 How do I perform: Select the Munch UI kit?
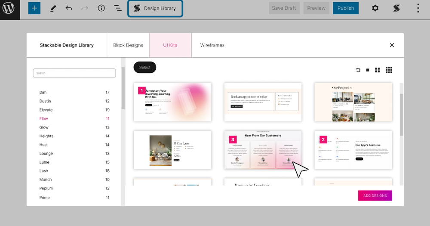[x=74, y=180]
